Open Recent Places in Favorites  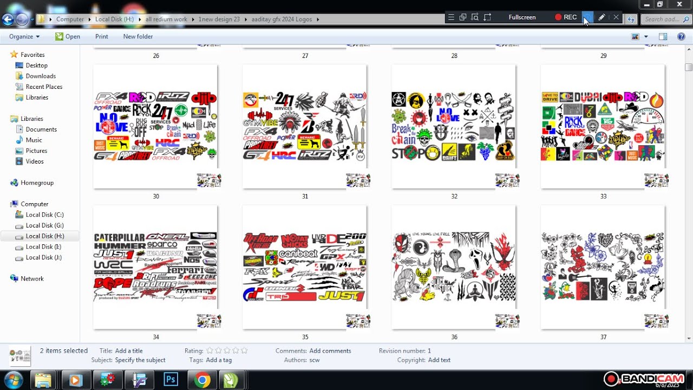coord(44,87)
